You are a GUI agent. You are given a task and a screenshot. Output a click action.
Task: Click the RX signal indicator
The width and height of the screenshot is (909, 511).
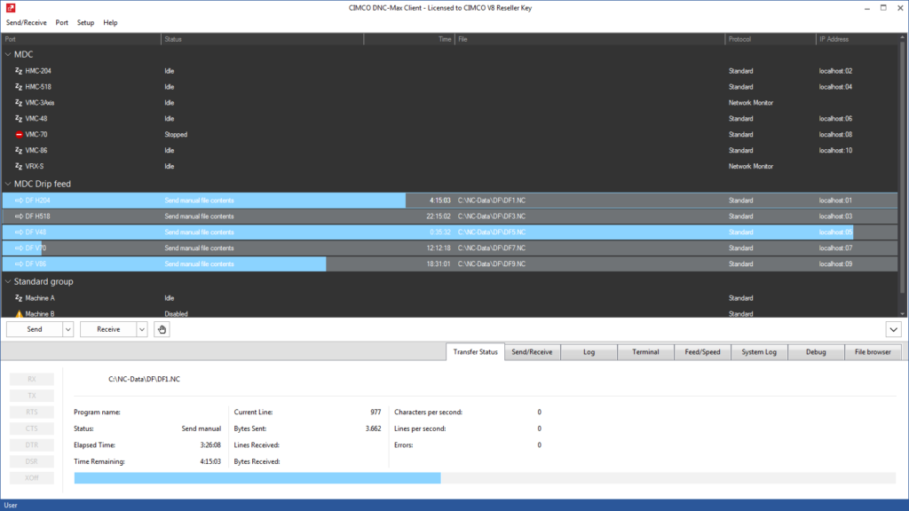coord(32,379)
